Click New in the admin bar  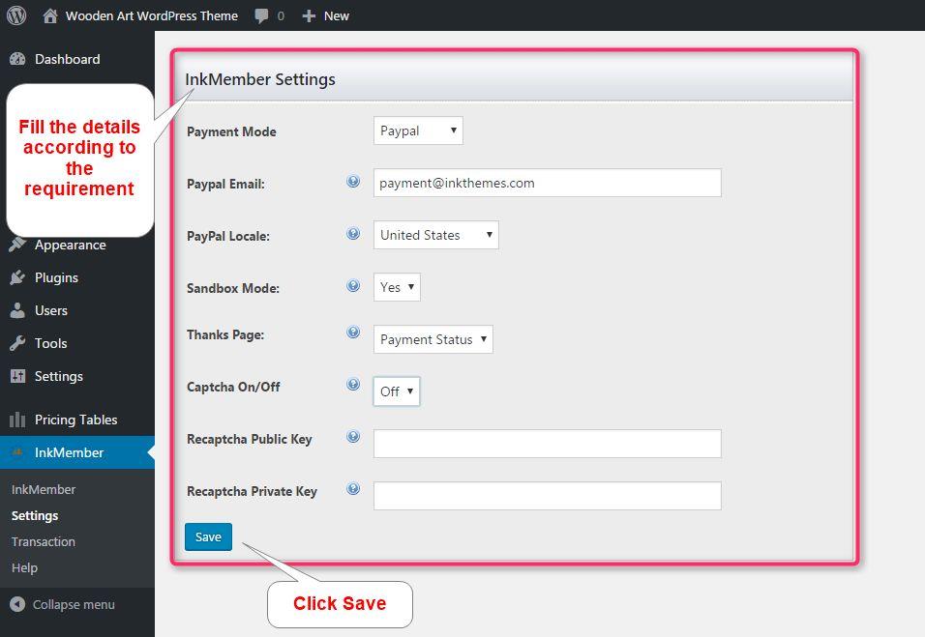click(x=337, y=15)
